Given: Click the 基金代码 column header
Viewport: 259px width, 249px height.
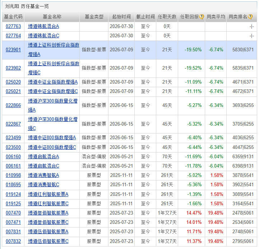Looking at the screenshot, I should tap(13, 17).
